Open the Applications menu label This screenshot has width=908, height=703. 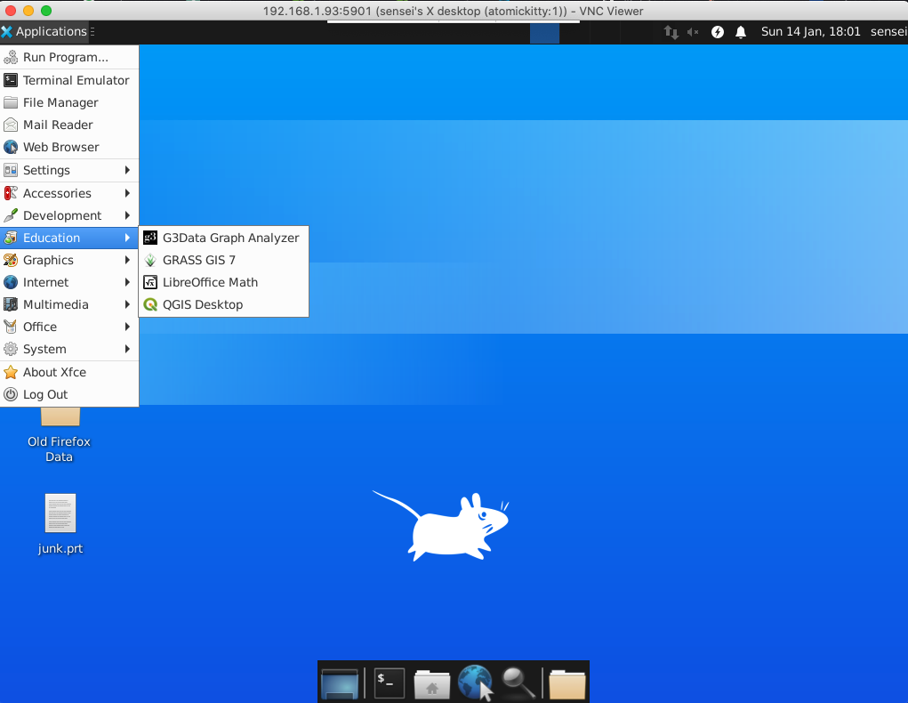[x=51, y=31]
